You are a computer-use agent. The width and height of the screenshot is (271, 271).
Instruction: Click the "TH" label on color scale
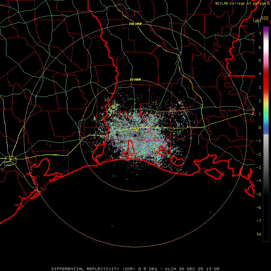pyautogui.click(x=259, y=235)
